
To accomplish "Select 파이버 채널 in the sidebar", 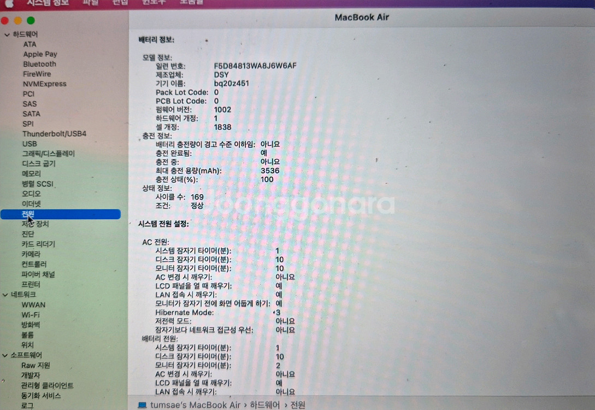I will click(x=38, y=274).
